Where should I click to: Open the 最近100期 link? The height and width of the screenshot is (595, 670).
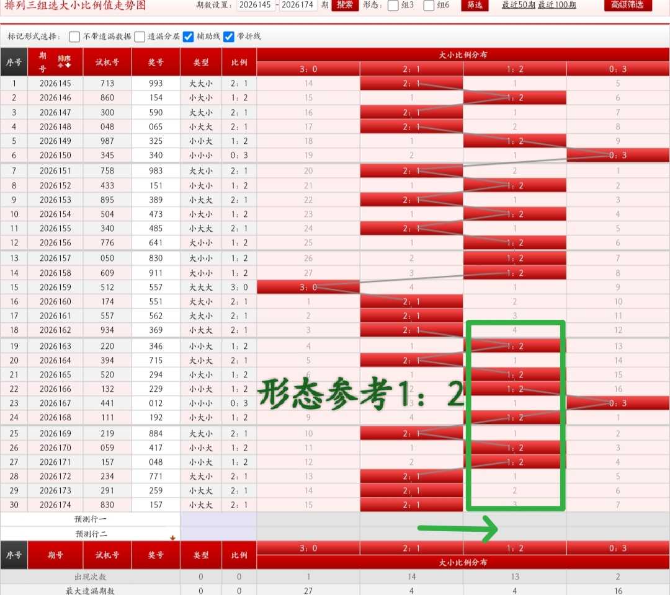(556, 5)
